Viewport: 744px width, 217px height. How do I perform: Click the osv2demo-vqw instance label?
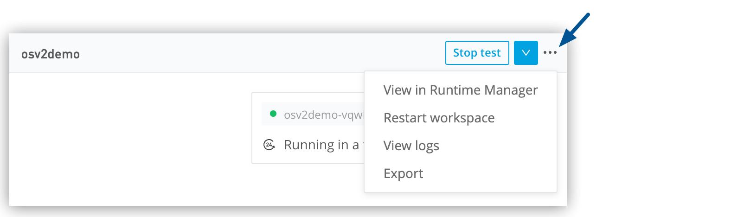pos(323,115)
